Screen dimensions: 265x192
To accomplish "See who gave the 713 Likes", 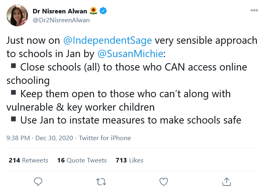I will [129, 160].
